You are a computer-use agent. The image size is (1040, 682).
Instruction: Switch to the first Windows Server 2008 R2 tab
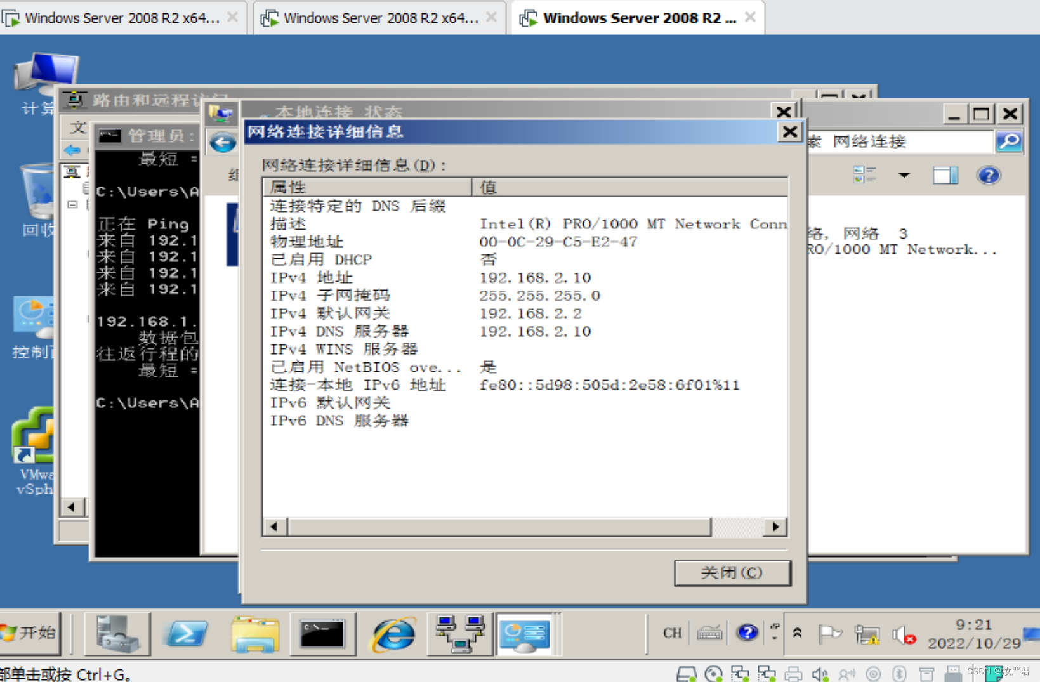click(122, 18)
